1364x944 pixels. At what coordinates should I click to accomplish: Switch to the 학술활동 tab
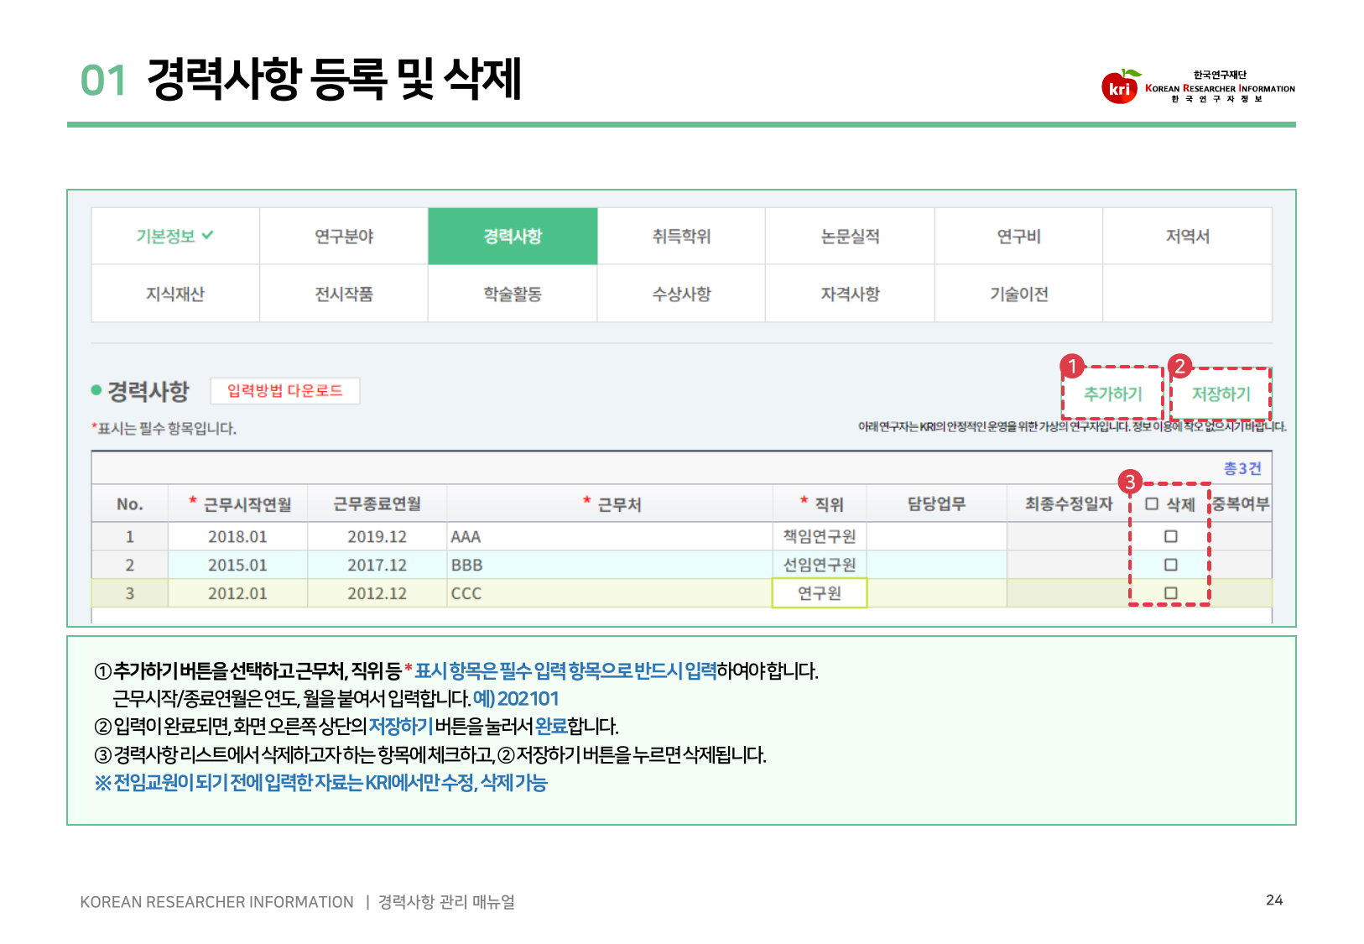513,294
